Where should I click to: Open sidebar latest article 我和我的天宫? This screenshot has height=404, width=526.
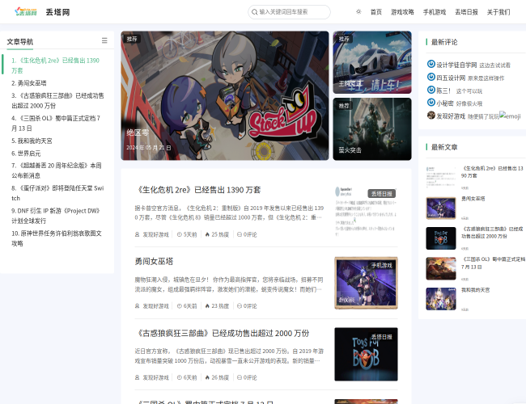[475, 290]
